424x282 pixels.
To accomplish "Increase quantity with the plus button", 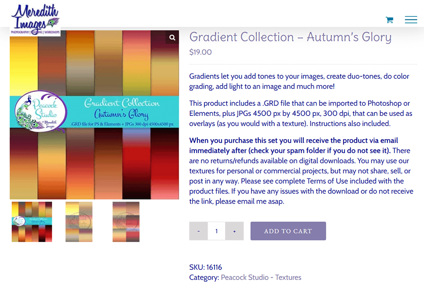I will click(234, 231).
